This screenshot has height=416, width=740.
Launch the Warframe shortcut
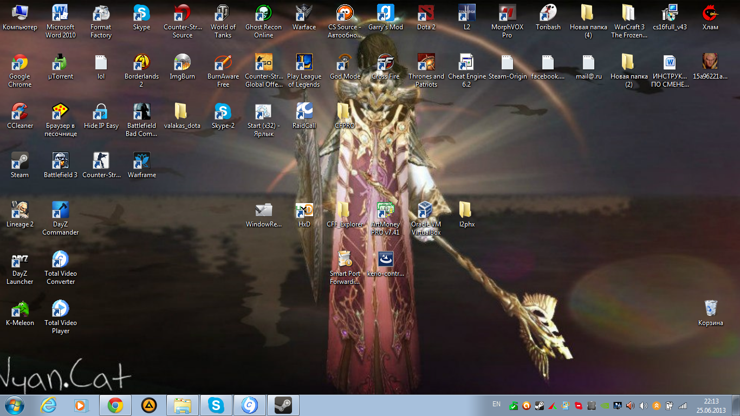[141, 165]
